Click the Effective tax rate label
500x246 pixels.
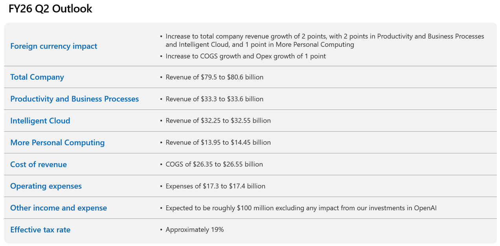(x=40, y=230)
